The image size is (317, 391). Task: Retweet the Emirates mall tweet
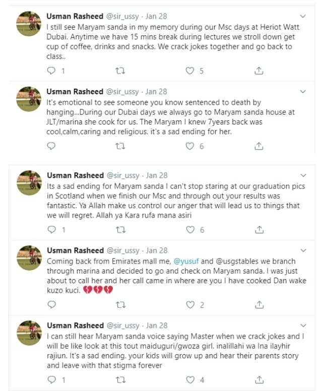[120, 305]
